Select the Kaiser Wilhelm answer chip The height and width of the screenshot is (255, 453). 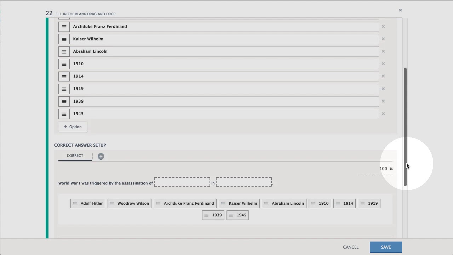[239, 203]
